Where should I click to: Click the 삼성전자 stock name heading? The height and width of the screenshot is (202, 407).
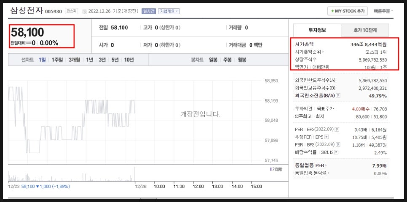click(27, 10)
